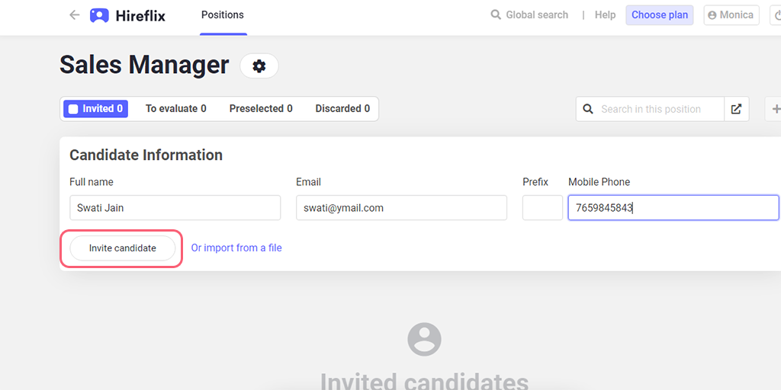Focus the Search in this position field
The width and height of the screenshot is (781, 390).
coord(650,109)
